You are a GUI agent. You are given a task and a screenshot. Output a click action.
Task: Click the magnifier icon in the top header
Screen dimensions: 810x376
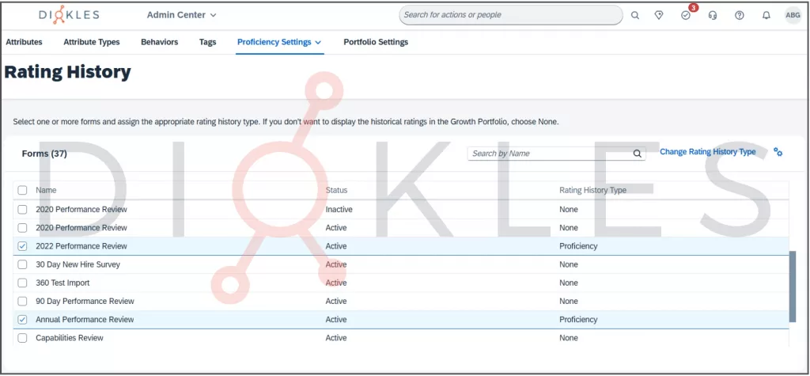(x=634, y=15)
